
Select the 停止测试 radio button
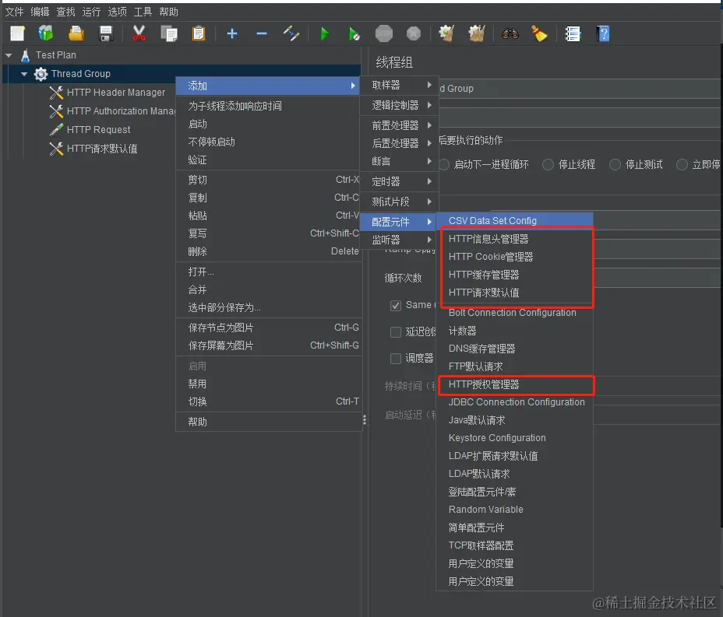[615, 164]
